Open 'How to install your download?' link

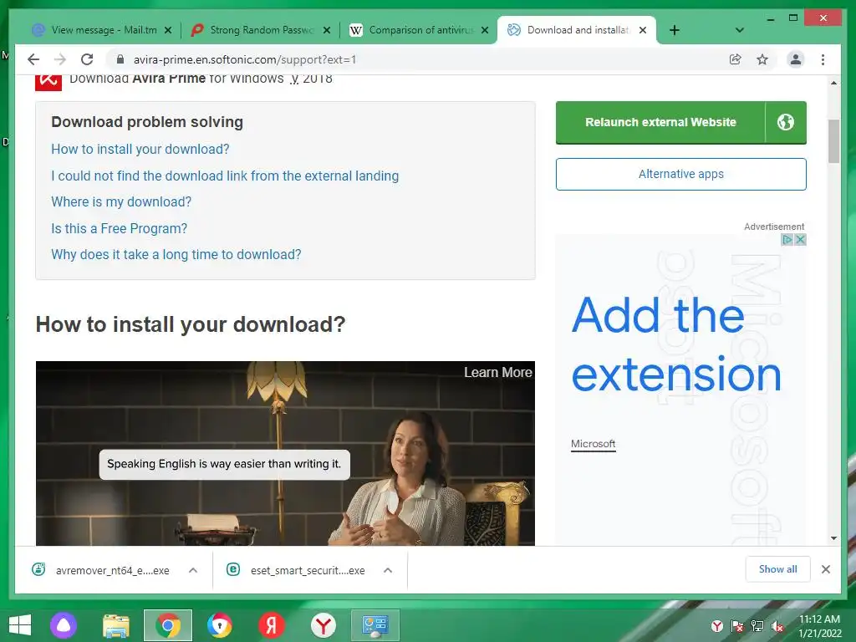140,149
